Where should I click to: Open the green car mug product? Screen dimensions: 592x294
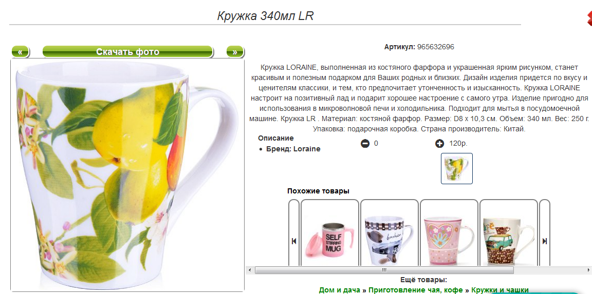pyautogui.click(x=509, y=233)
